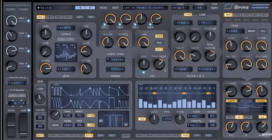
Task: Enable LINK filter option
Action: [x=202, y=15]
